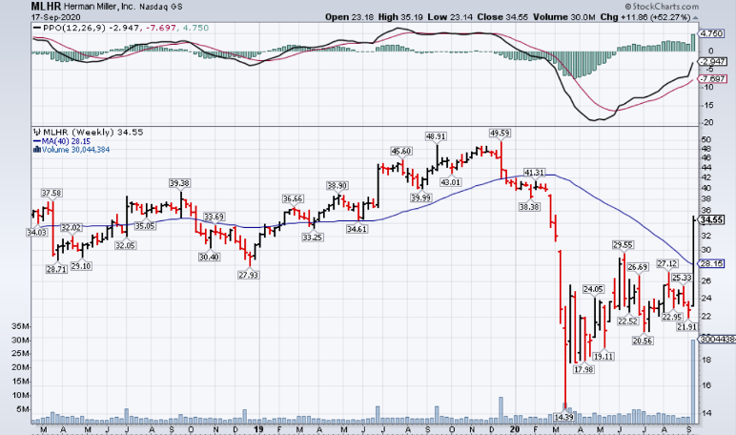Viewport: 736px width, 435px height.
Task: Click the last-price 34.55 tag on the right axis
Action: click(x=711, y=220)
